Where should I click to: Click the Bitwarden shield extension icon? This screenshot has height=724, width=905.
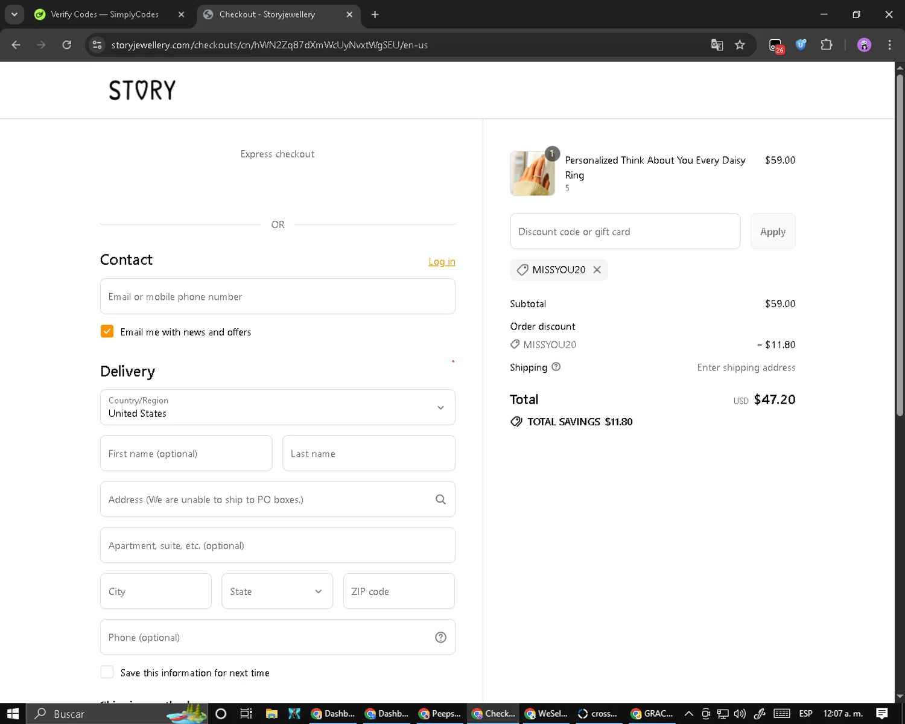click(x=801, y=45)
